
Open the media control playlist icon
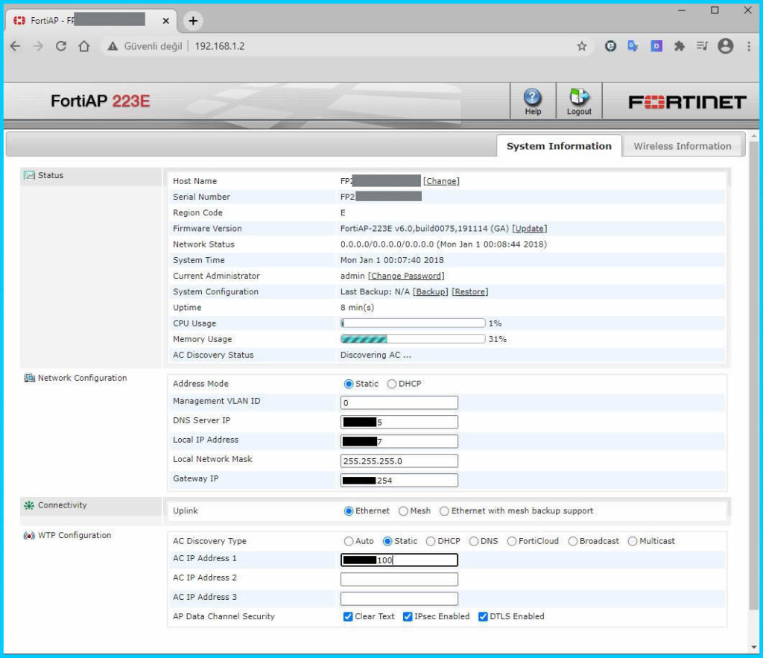[x=702, y=46]
